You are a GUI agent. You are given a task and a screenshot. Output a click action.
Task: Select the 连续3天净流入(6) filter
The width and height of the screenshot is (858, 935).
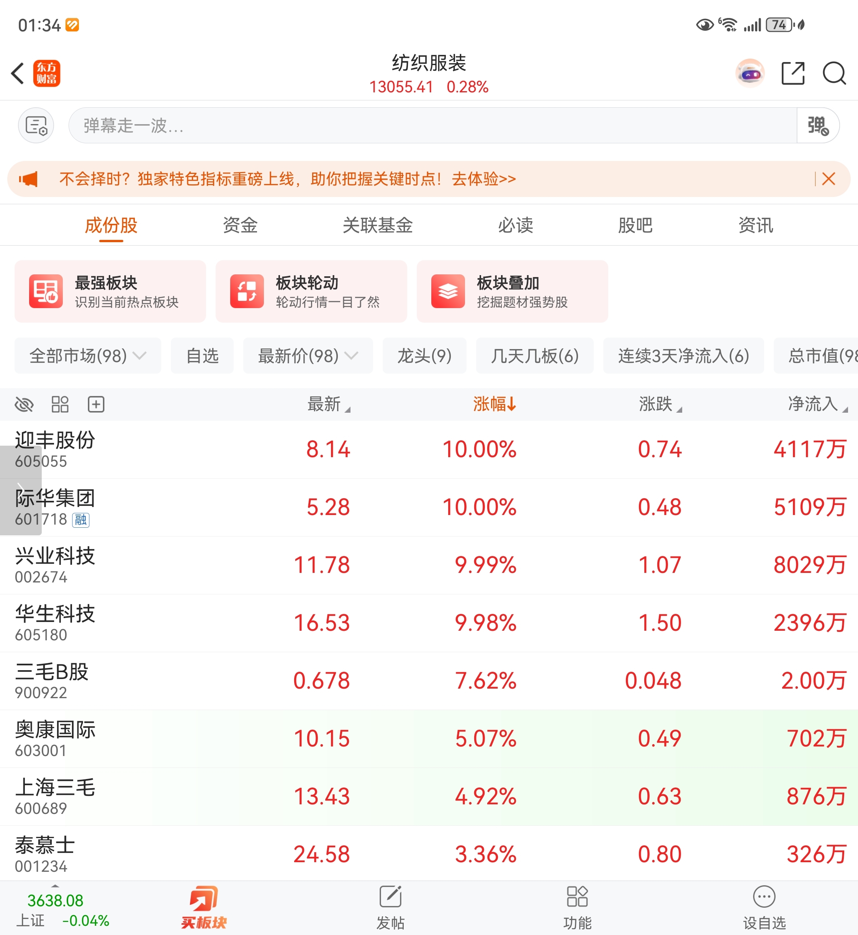click(683, 356)
